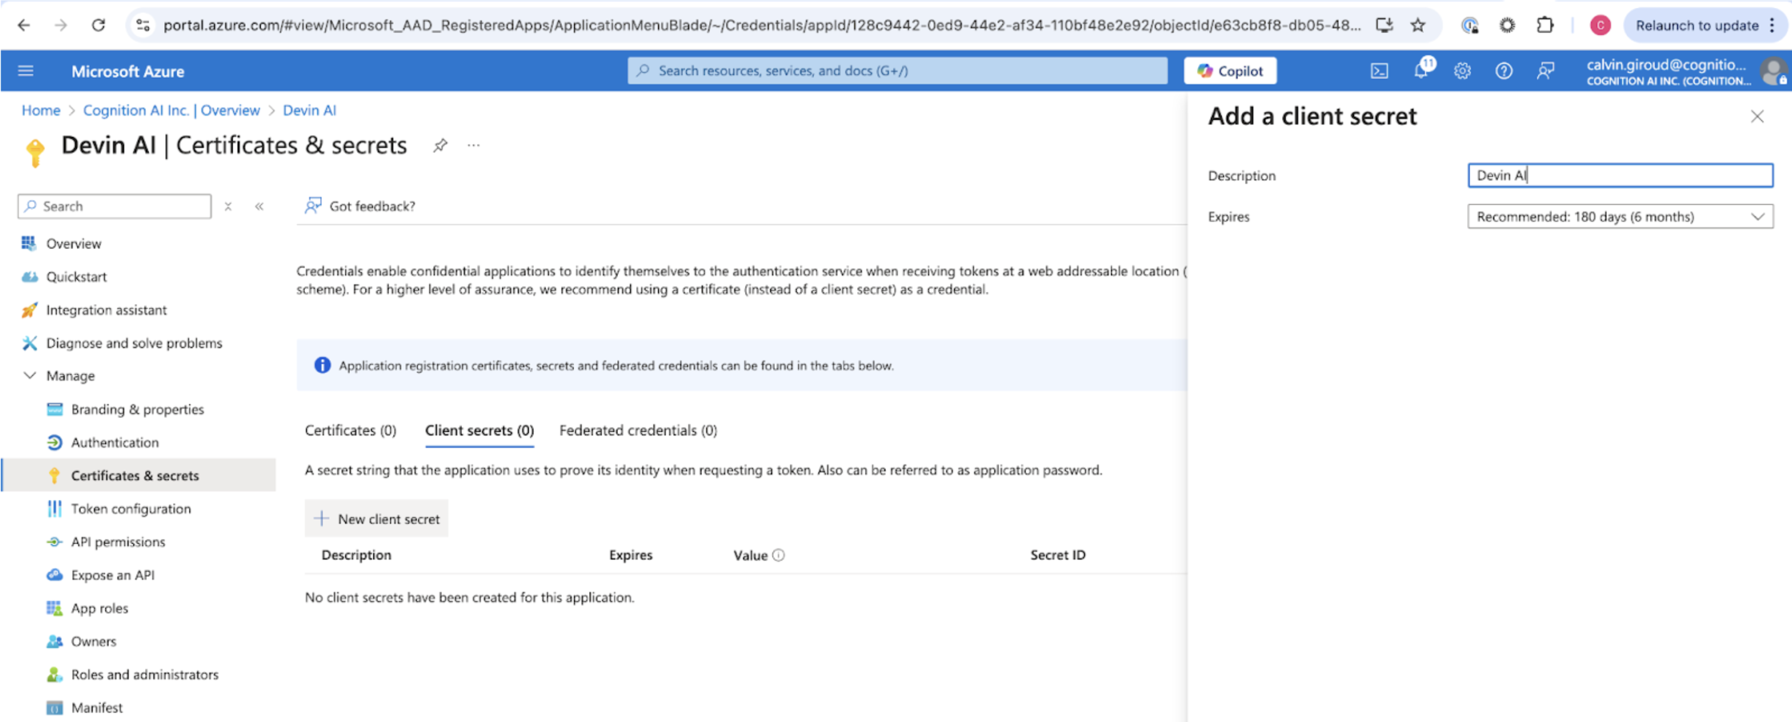Pin the Certificates & secrets blade
Image resolution: width=1792 pixels, height=722 pixels.
pyautogui.click(x=440, y=145)
